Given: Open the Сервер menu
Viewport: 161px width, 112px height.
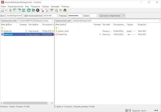Looking at the screenshot, I should (45, 7).
